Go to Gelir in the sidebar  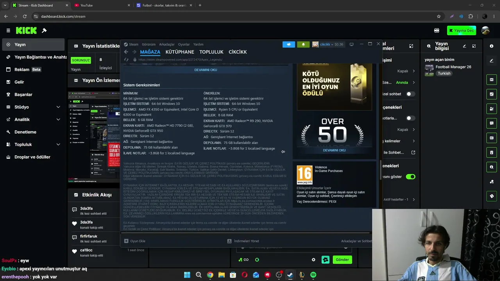pos(33,82)
